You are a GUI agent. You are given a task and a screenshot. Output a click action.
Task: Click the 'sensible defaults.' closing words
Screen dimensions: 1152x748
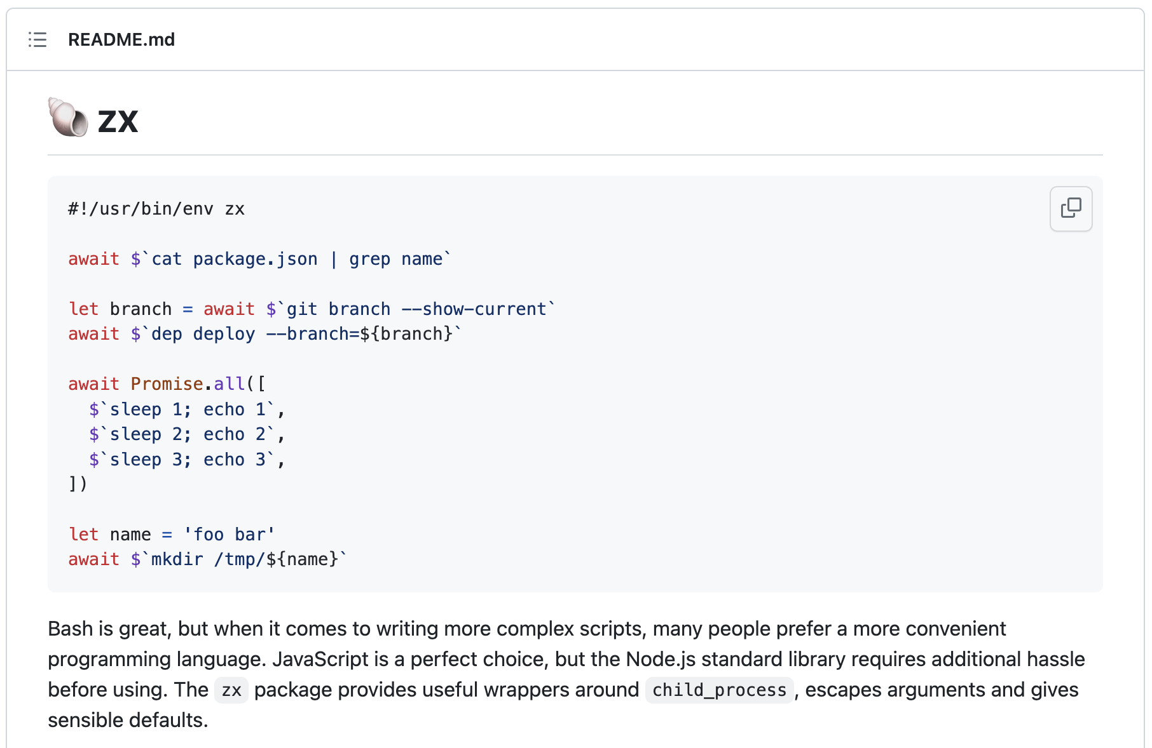(x=128, y=720)
